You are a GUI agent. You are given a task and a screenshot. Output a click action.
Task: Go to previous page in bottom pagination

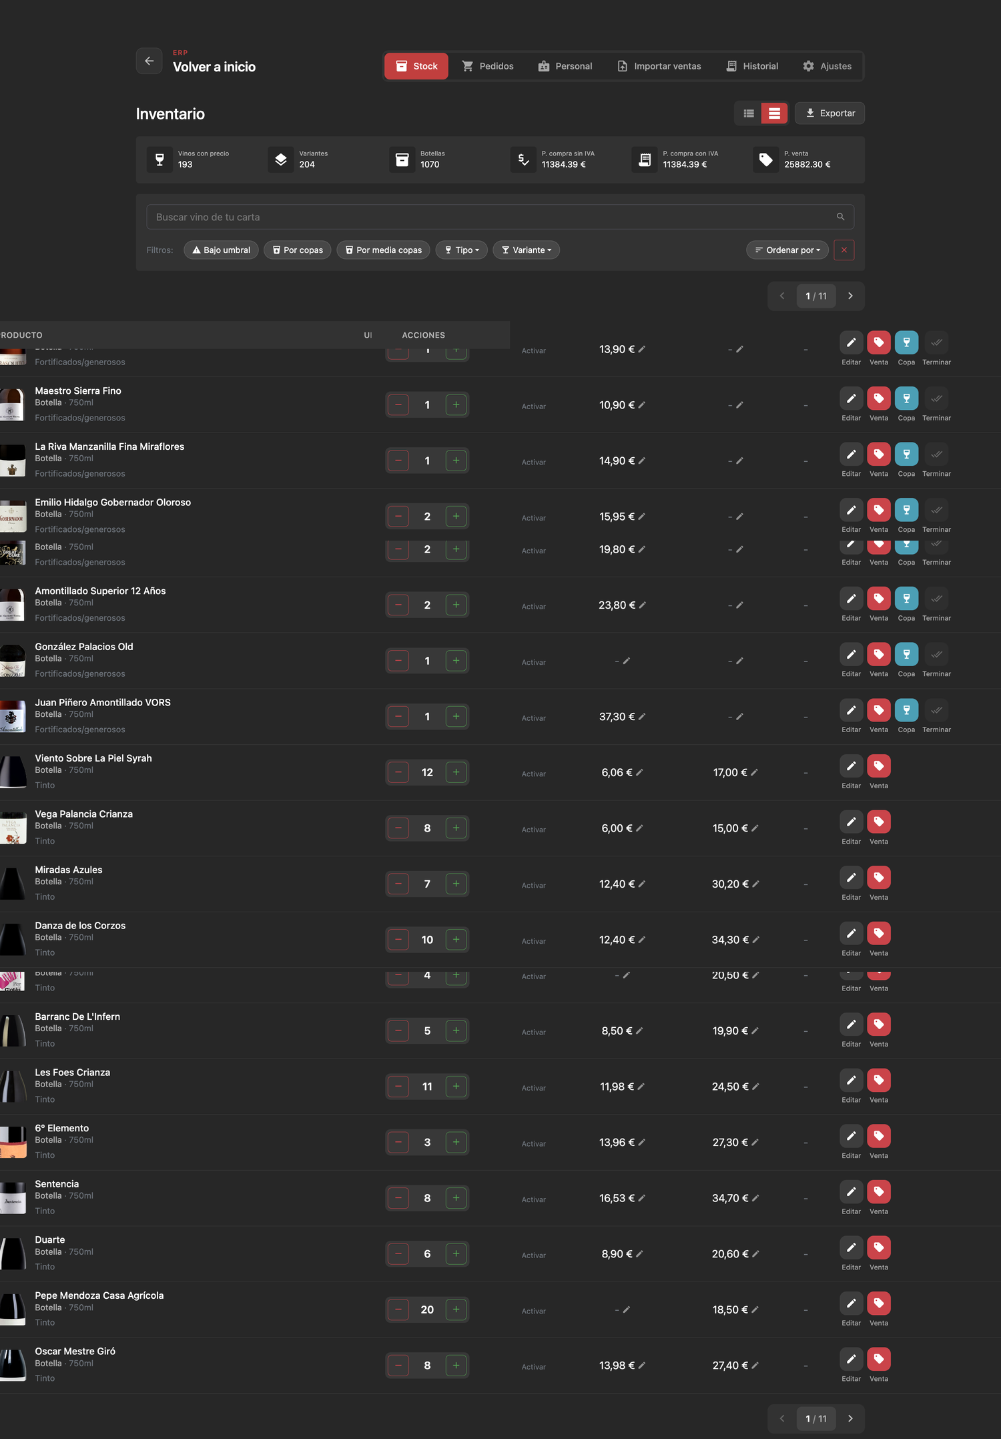point(782,1418)
